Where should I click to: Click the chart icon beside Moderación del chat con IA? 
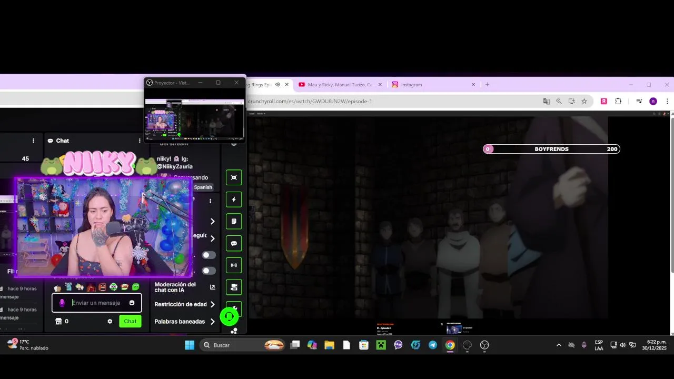tap(213, 287)
